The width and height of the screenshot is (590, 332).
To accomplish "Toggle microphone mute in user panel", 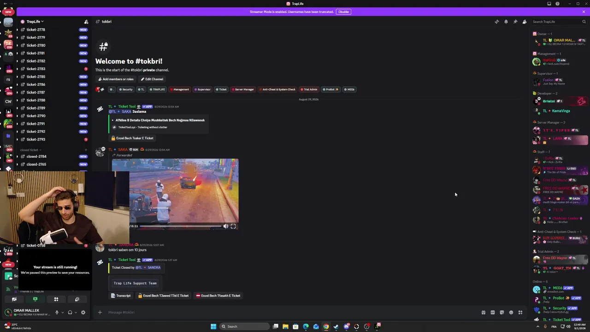I will 57,312.
